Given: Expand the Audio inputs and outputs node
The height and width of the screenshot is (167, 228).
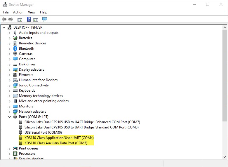Looking at the screenshot, I should tap(9, 33).
